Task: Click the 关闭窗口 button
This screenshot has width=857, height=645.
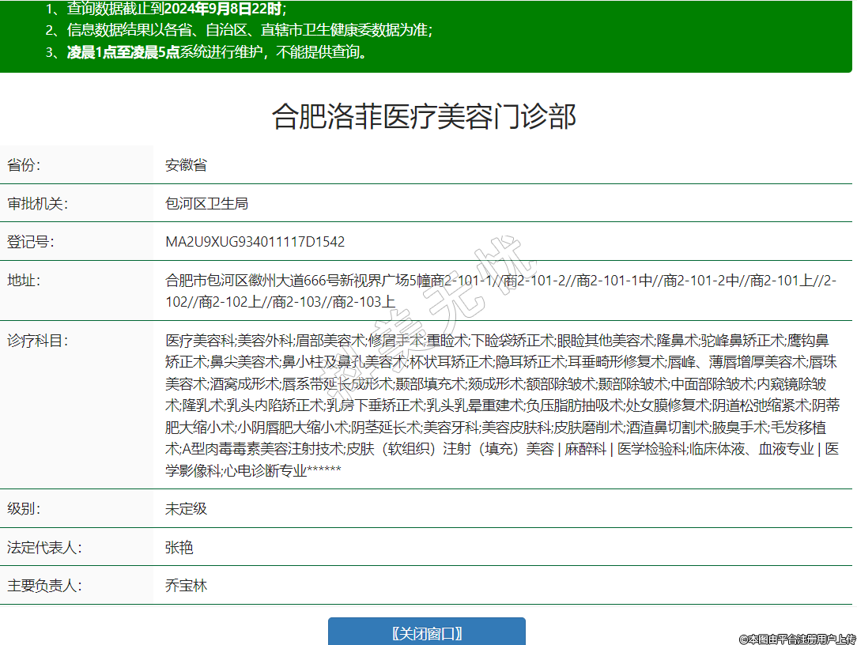Action: click(426, 633)
